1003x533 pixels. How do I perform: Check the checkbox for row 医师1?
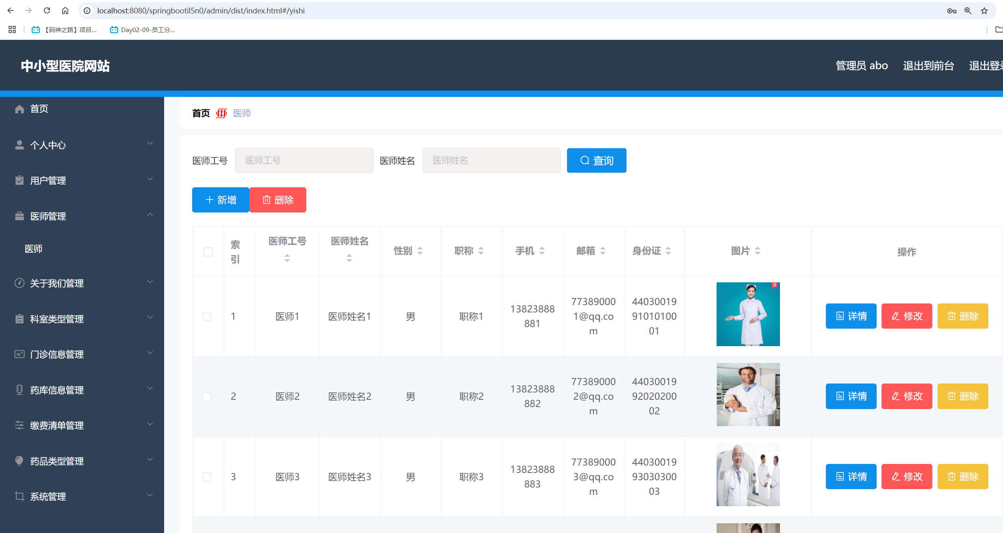[x=207, y=316]
